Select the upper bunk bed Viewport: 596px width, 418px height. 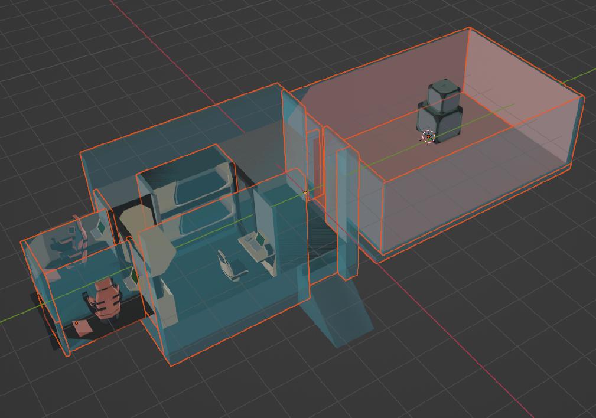pyautogui.click(x=200, y=188)
